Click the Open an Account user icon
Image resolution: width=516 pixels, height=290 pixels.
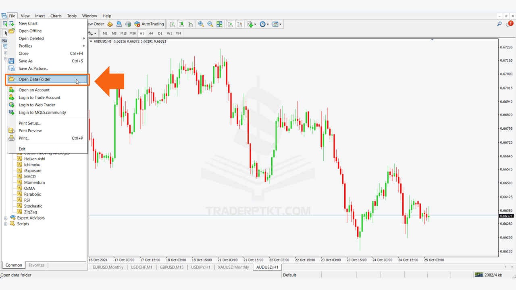11,90
